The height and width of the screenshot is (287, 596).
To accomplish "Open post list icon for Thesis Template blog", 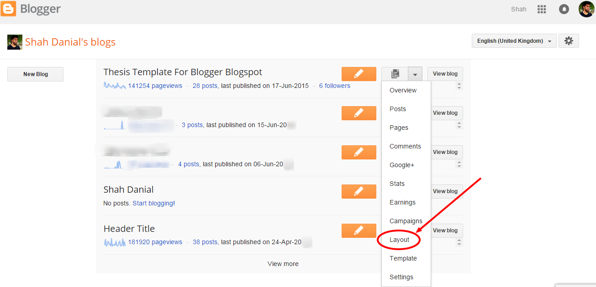I will click(395, 74).
